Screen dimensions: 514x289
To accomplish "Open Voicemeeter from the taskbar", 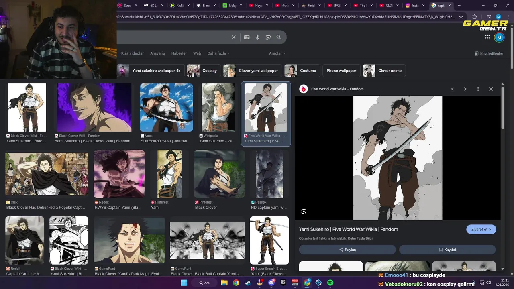I will (x=295, y=283).
